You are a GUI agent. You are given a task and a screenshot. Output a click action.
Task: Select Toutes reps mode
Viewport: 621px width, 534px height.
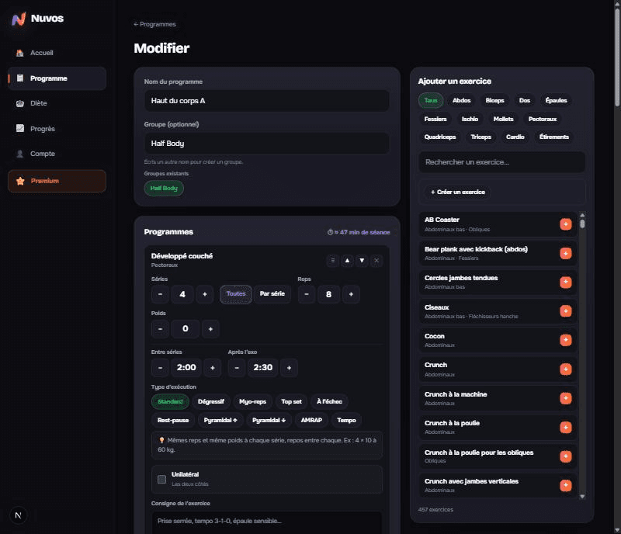236,294
